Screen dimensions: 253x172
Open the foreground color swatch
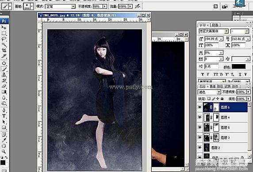pos(3,163)
